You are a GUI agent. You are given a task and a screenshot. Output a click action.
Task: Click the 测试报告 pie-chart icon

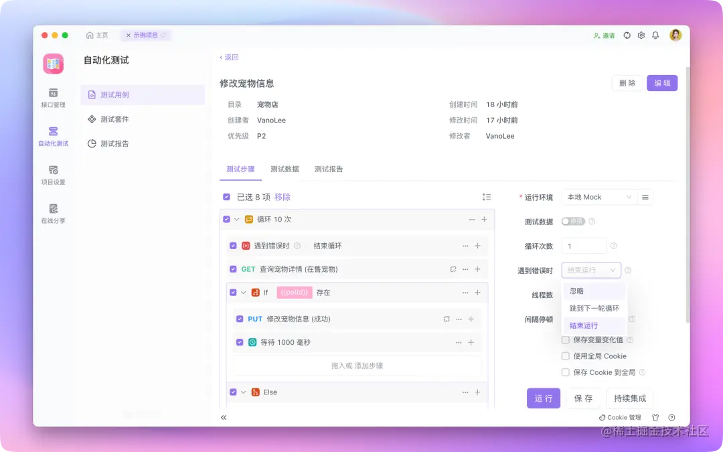coord(92,143)
